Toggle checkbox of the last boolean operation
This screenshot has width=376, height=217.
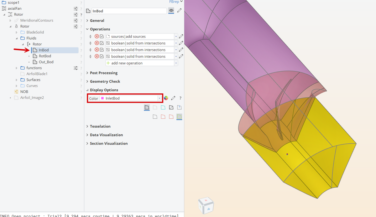(x=102, y=57)
